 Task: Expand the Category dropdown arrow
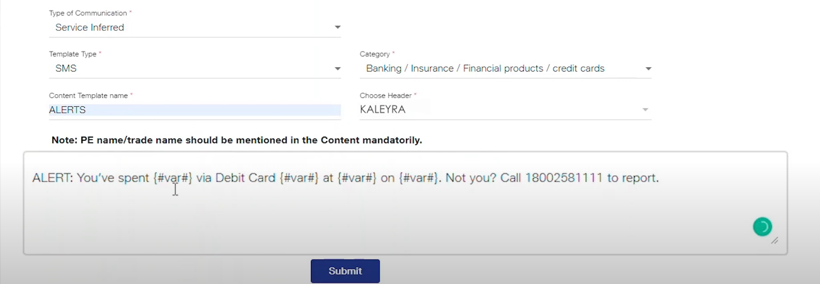tap(648, 68)
